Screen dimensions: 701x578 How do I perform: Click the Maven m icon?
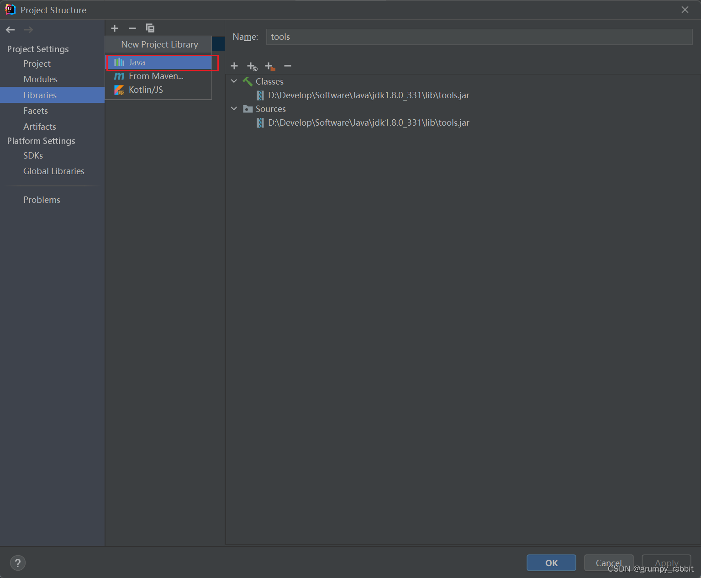[119, 76]
